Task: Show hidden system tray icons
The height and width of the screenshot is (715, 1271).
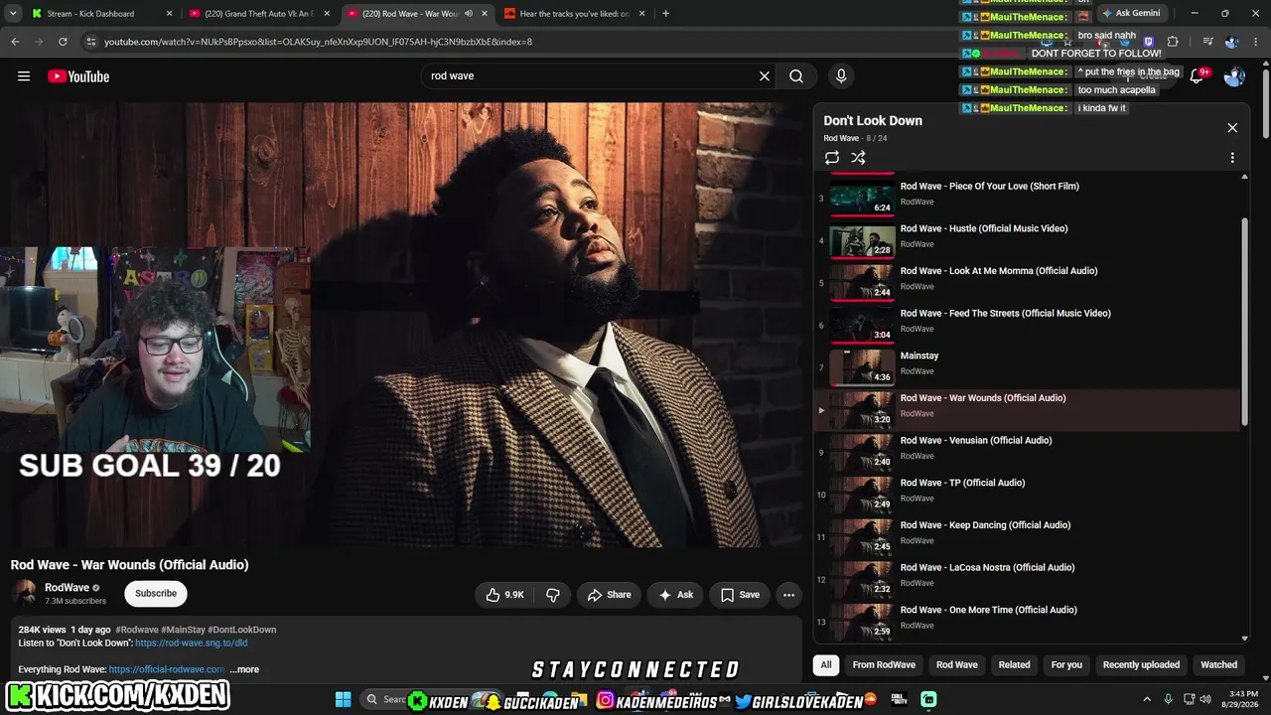Action: tap(1147, 699)
